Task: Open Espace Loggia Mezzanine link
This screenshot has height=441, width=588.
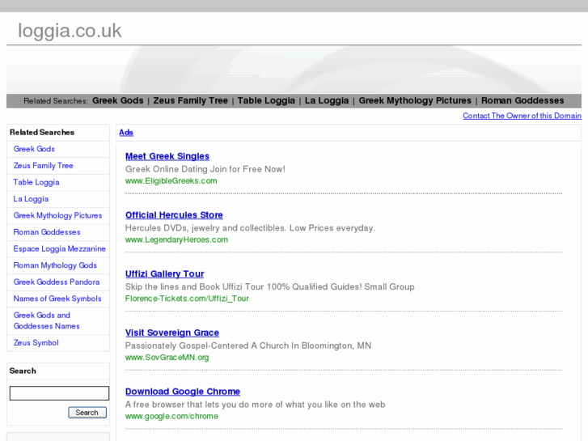Action: click(60, 249)
